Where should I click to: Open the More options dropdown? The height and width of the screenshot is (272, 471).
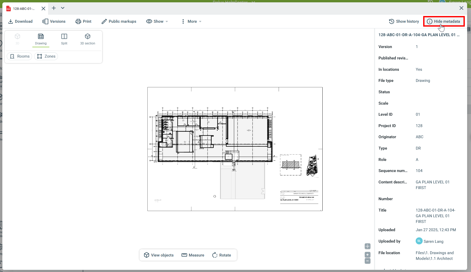point(191,21)
